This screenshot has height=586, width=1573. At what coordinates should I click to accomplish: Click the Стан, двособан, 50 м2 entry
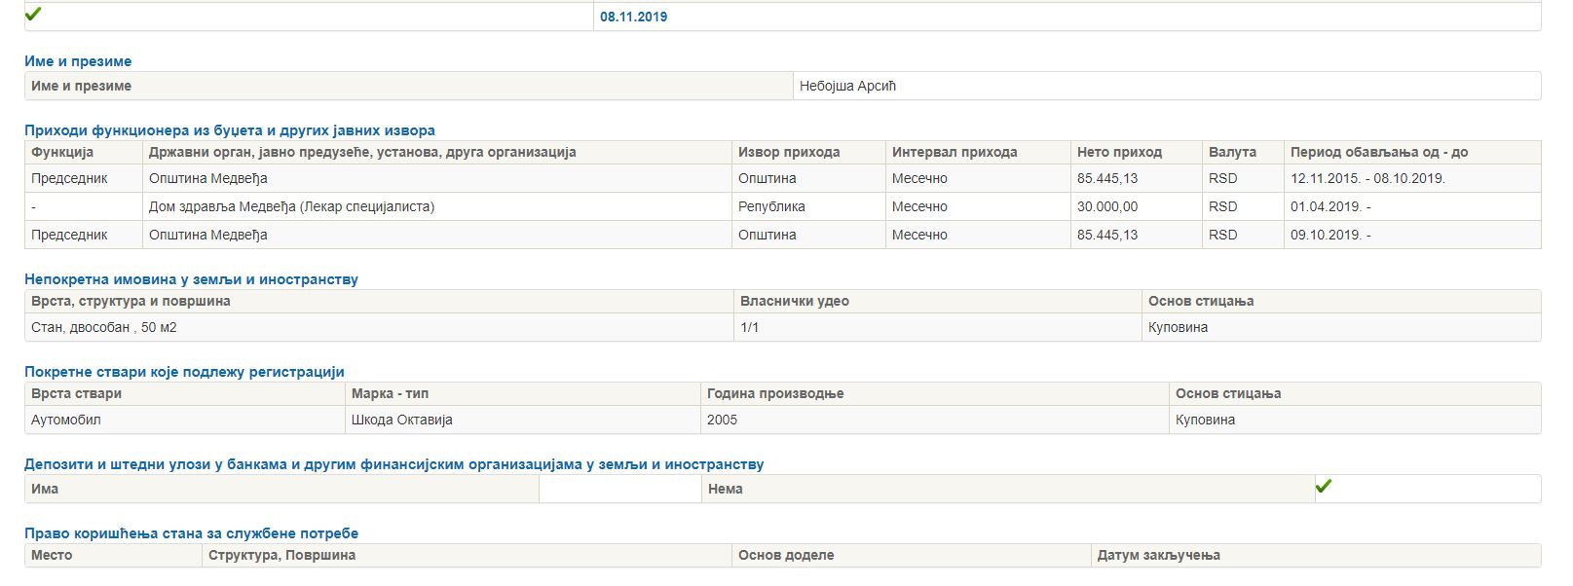pos(104,327)
